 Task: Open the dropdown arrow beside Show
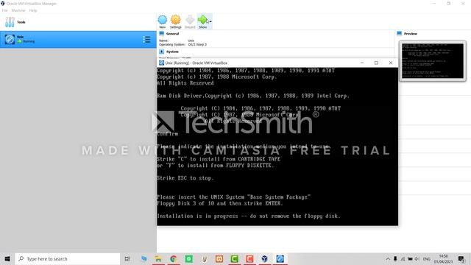point(210,21)
